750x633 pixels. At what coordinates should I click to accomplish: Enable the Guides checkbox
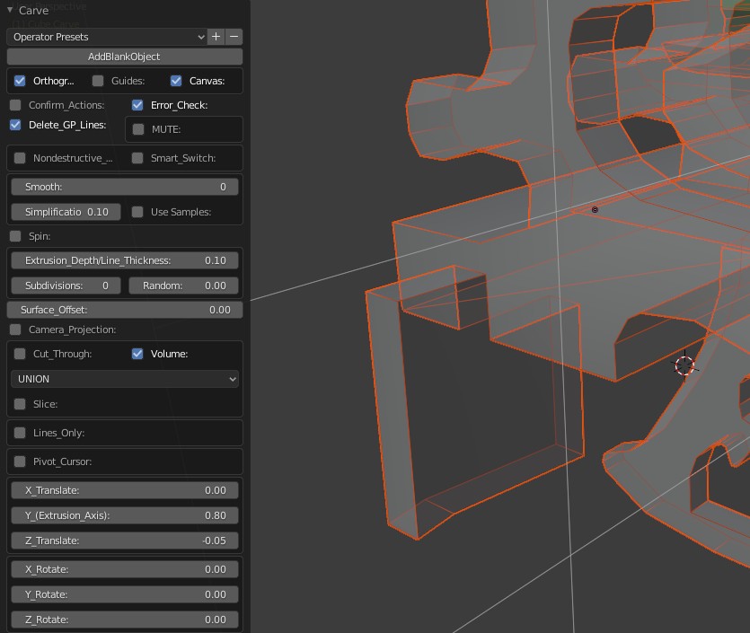coord(98,81)
